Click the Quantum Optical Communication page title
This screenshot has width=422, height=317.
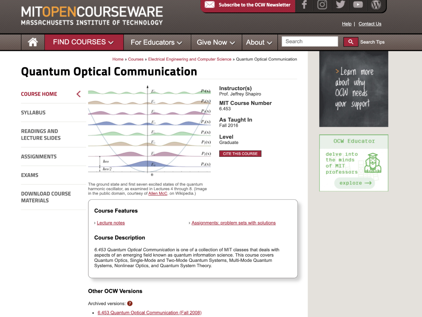tap(109, 72)
